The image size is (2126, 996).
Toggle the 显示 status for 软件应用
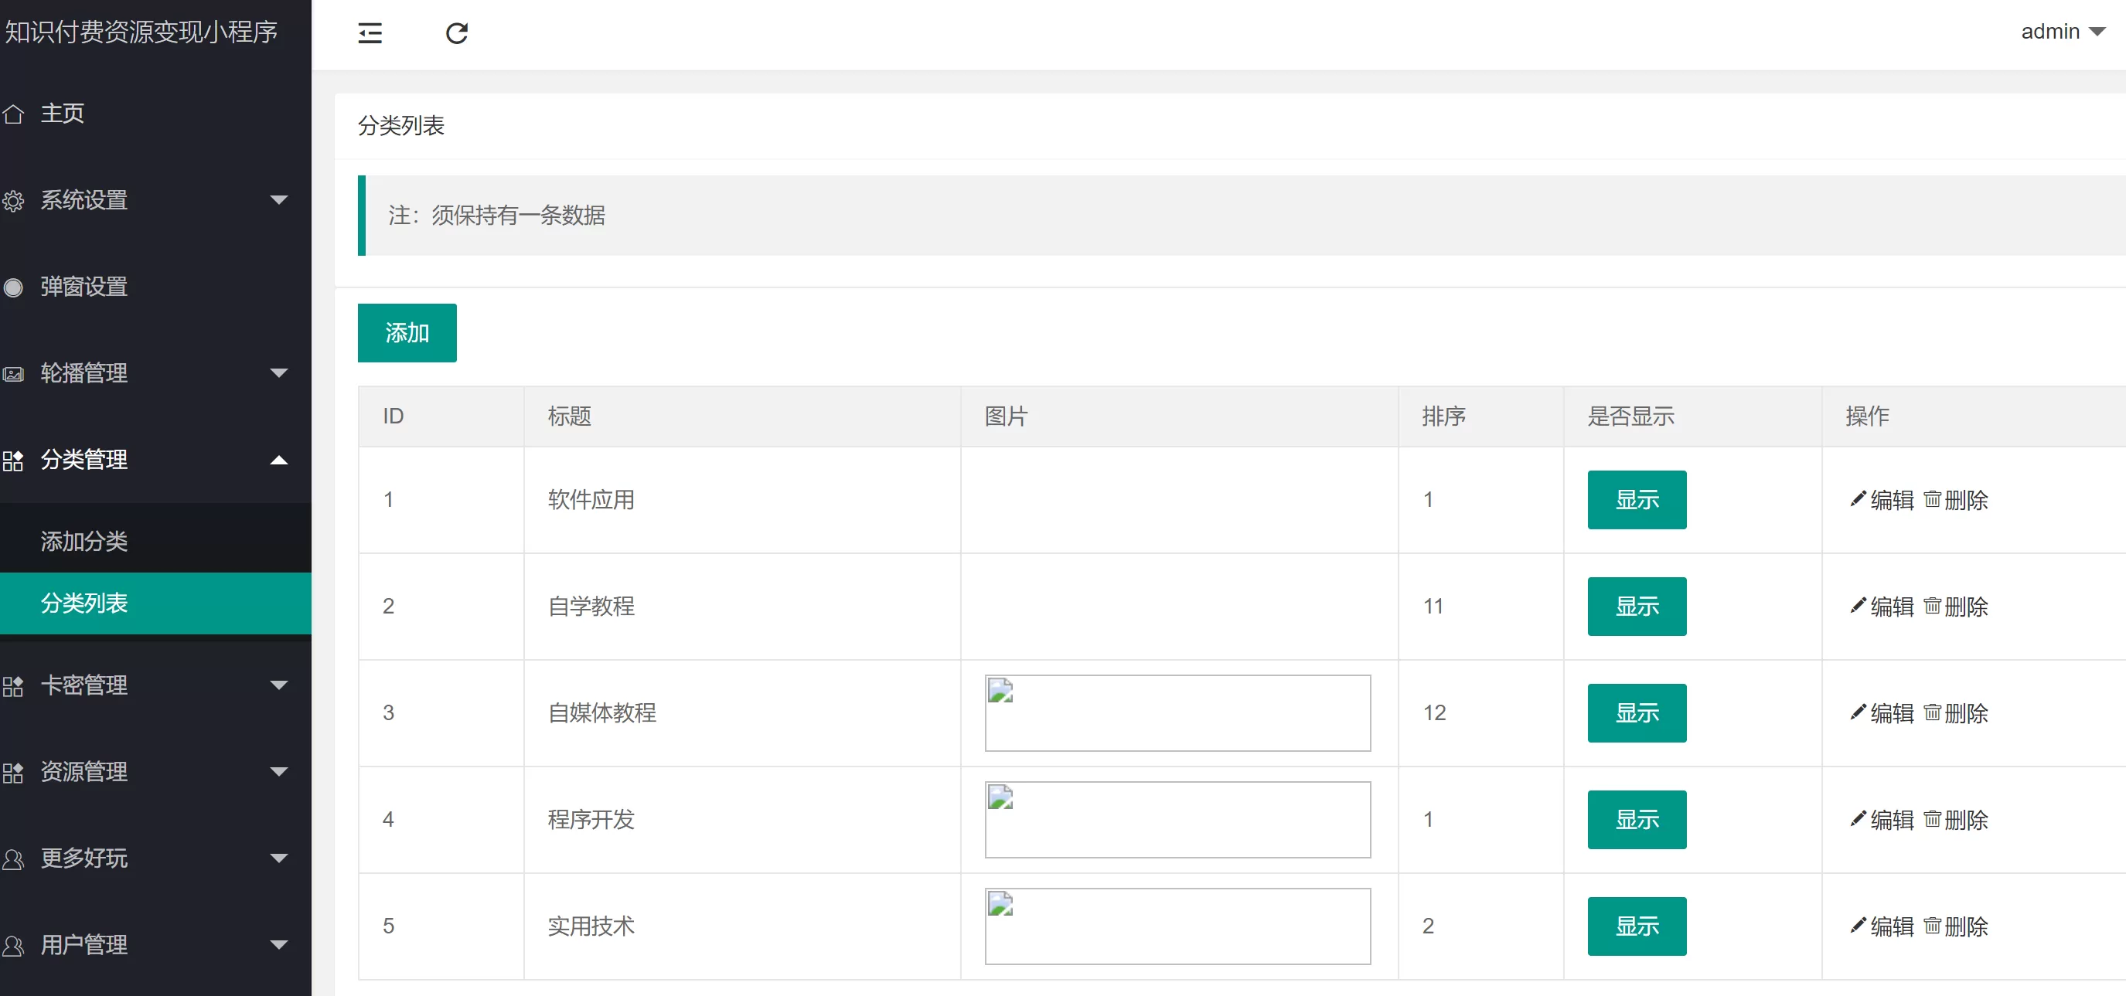[1636, 499]
